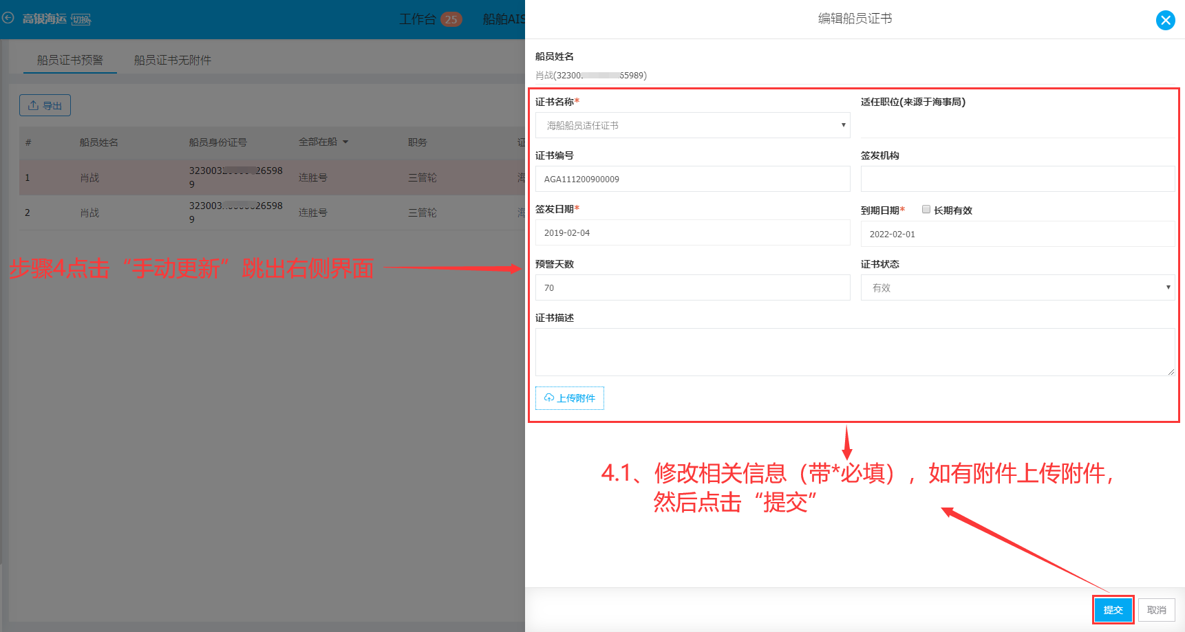
Task: Expand the 全部在船 filter dropdown
Action: 323,142
